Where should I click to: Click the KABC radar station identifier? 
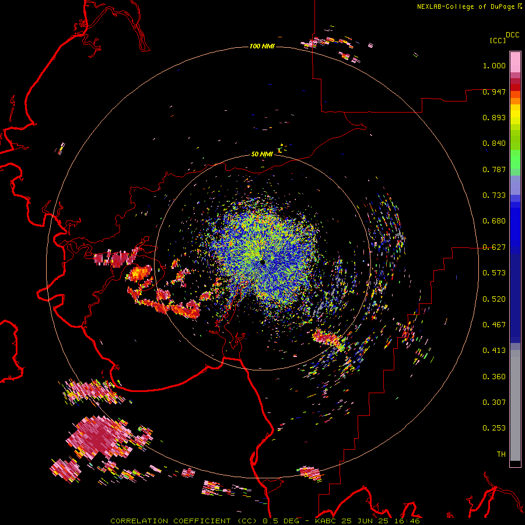327,521
